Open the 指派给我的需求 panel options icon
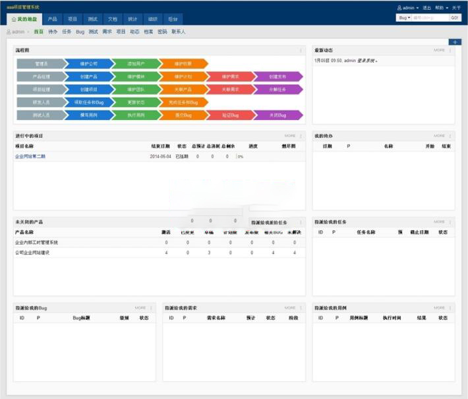 (x=301, y=308)
